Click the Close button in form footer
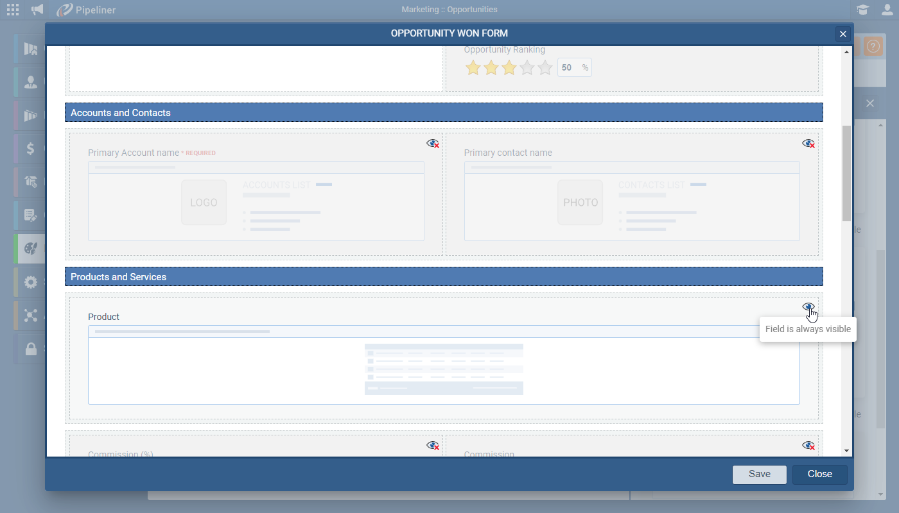Viewport: 899px width, 513px height. pos(819,475)
